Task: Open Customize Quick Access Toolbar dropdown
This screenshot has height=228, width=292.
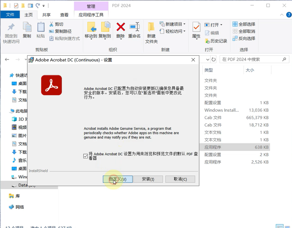Action: click(x=44, y=6)
